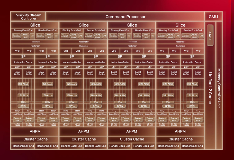Select the Rasterizer in the rightmost Slice
This screenshot has height=160, width=234.
180,46
